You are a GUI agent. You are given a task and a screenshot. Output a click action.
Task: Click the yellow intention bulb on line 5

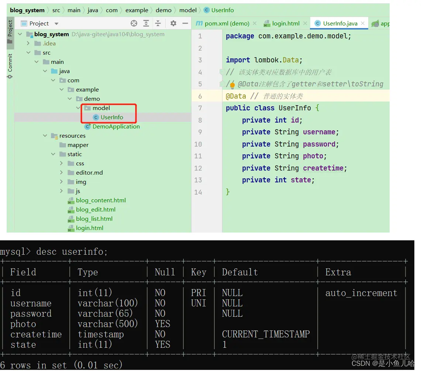point(232,85)
